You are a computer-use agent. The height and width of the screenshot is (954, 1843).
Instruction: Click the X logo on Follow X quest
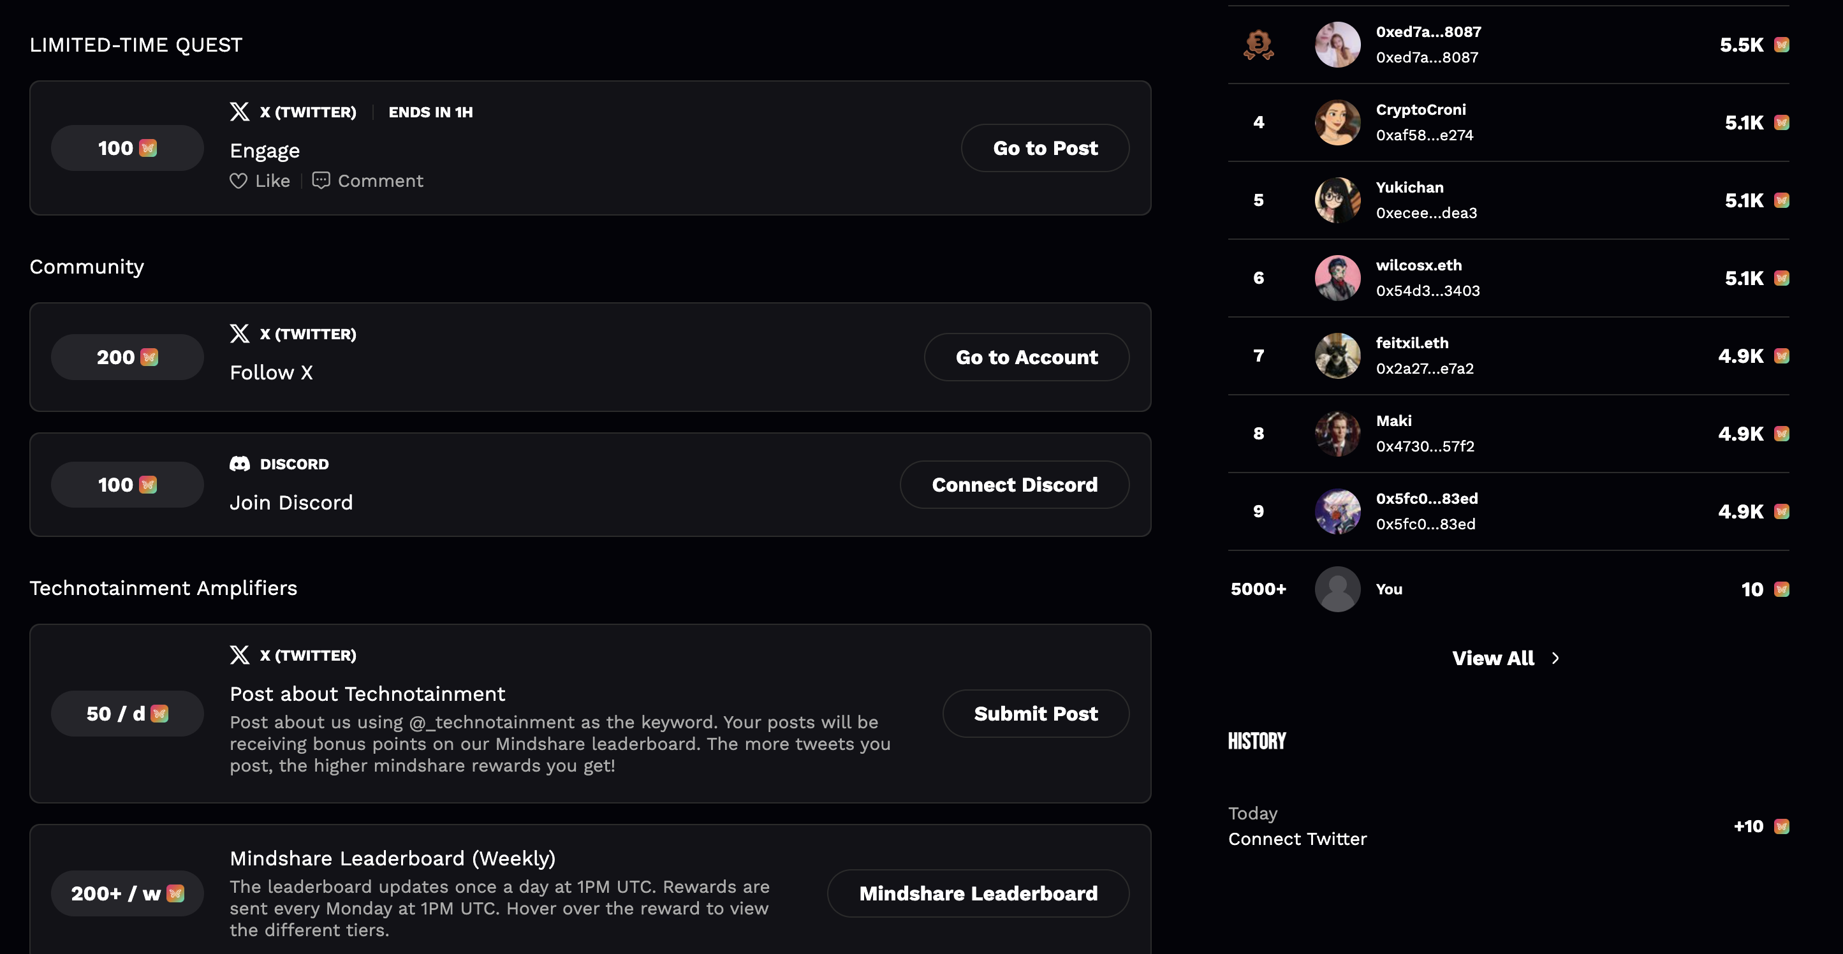pos(240,334)
